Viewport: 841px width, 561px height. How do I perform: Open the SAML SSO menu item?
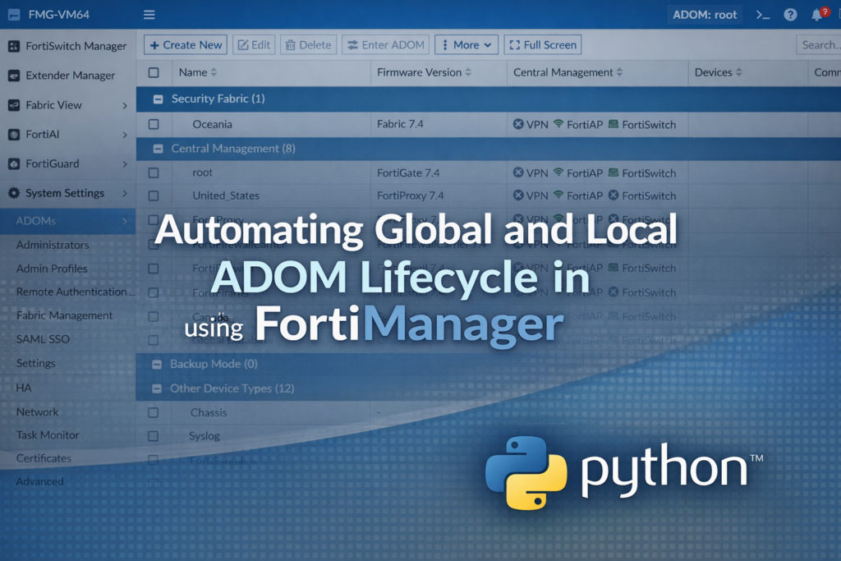point(43,339)
